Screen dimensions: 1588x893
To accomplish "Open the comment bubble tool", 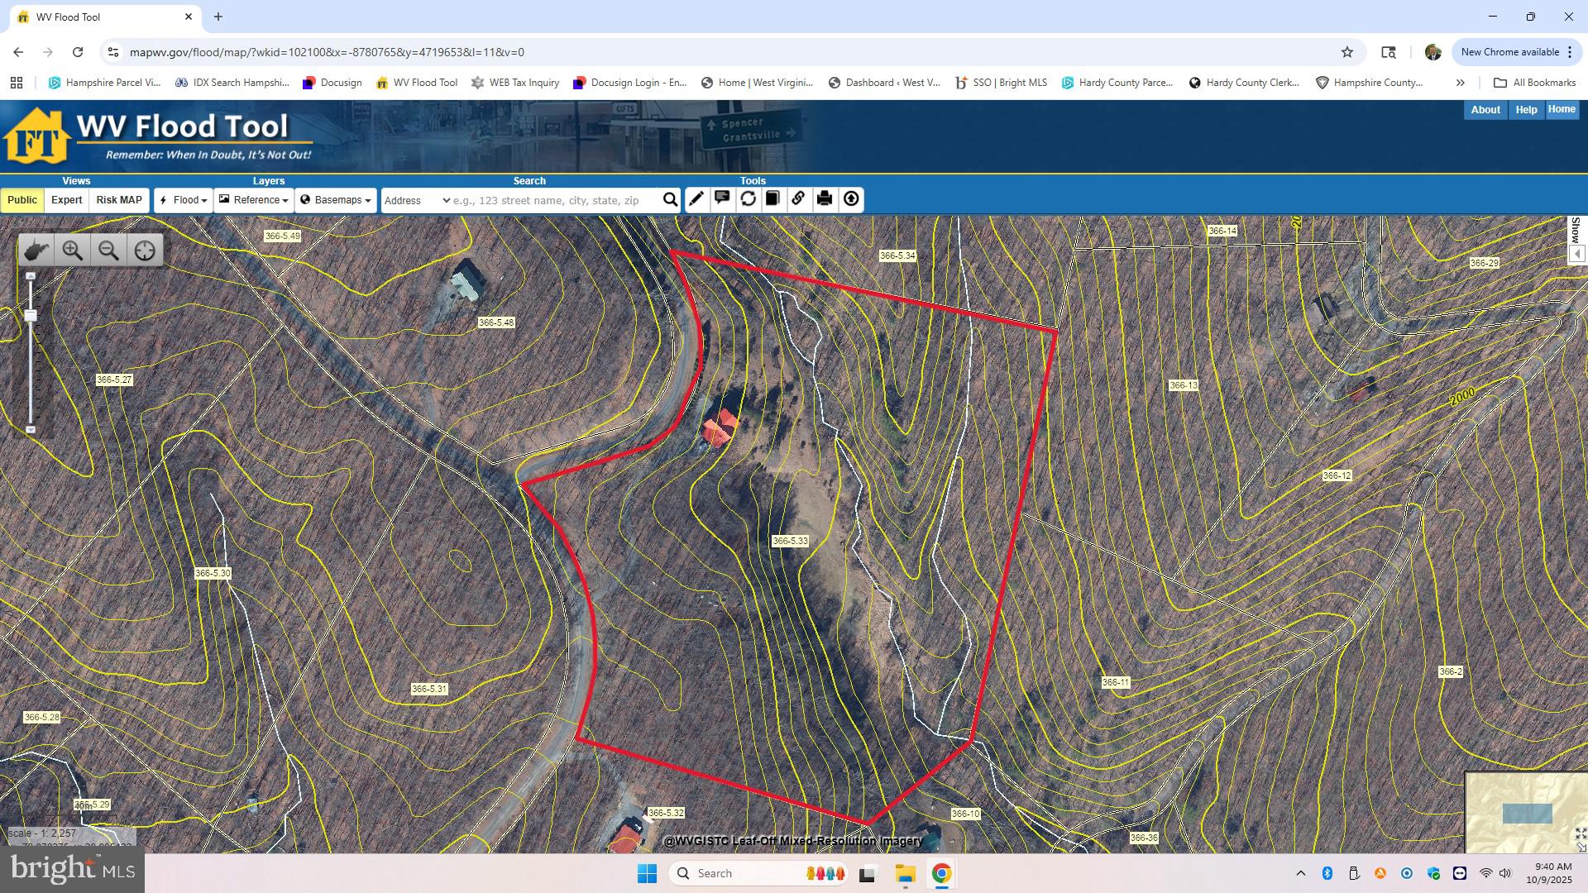I will (722, 199).
